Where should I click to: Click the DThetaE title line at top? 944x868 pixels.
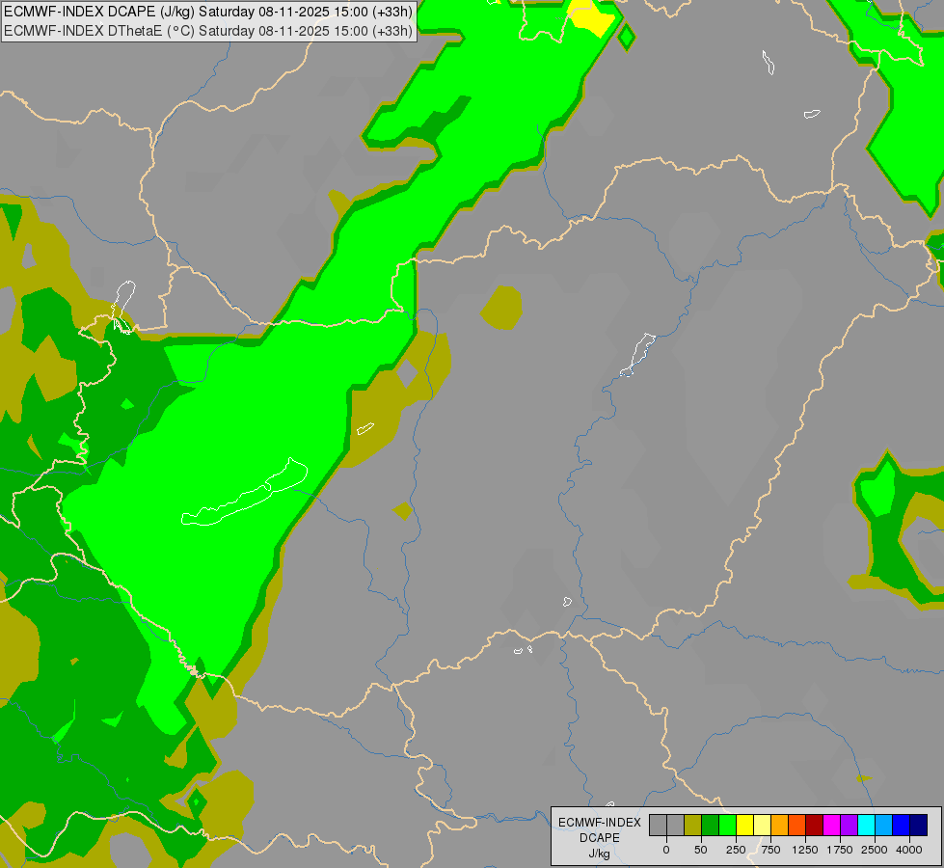point(208,31)
